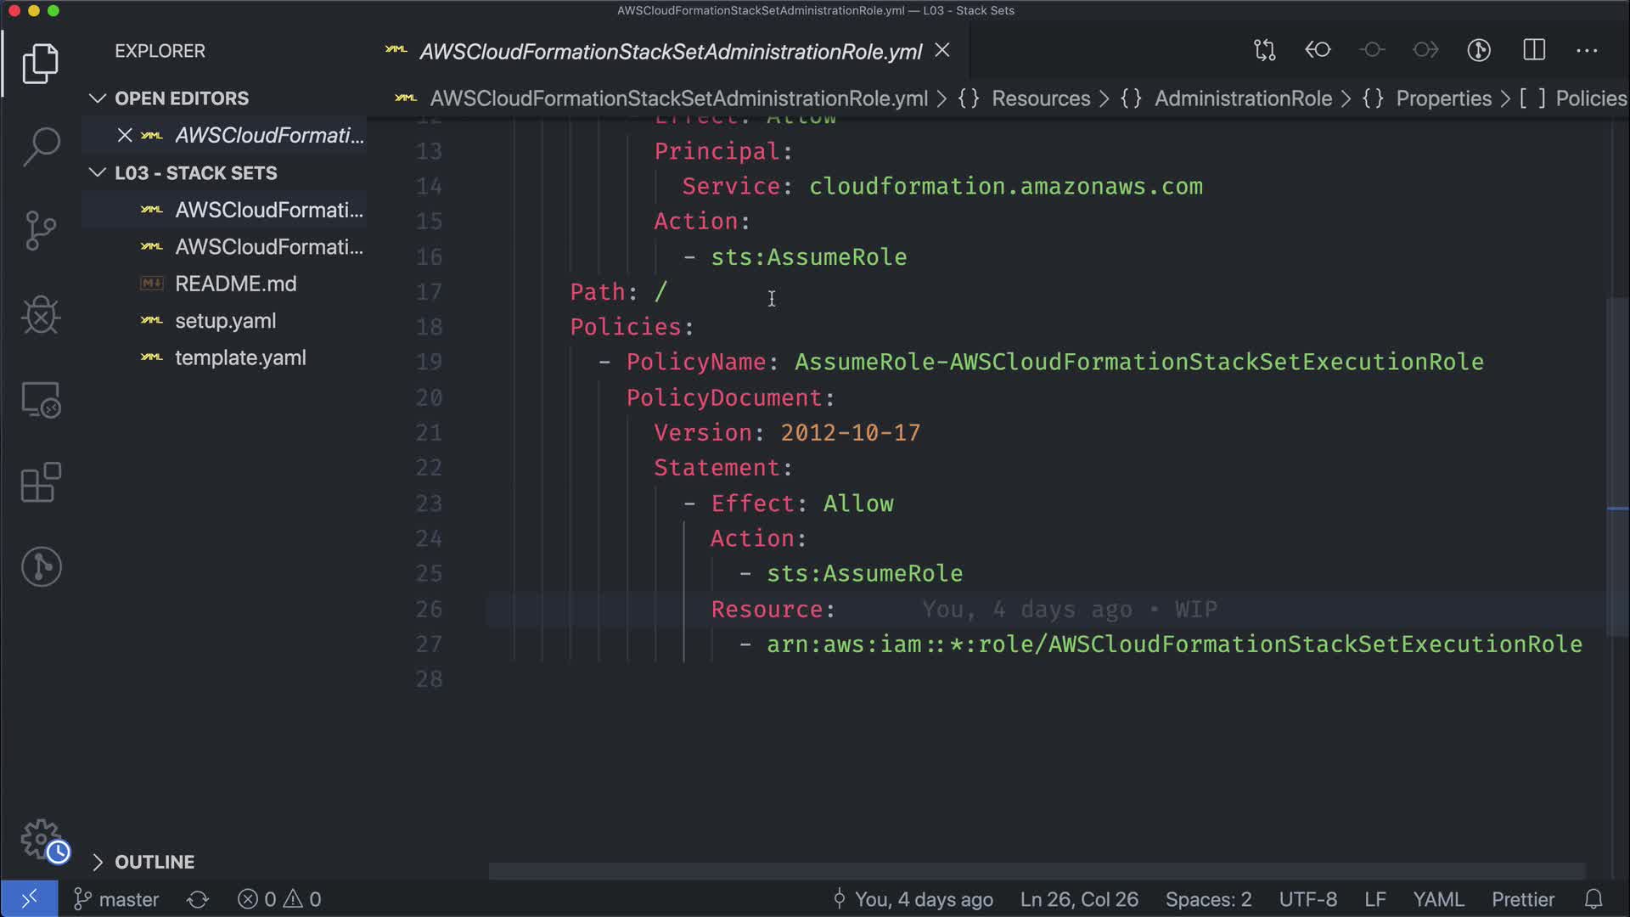Open the Remote Explorer view
Viewport: 1630px width, 917px height.
41,400
